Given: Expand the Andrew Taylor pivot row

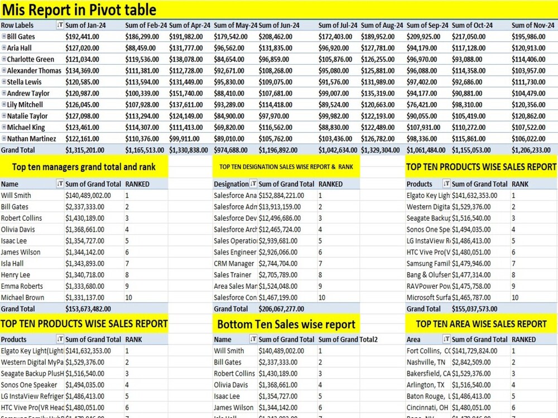Looking at the screenshot, I should (4, 93).
